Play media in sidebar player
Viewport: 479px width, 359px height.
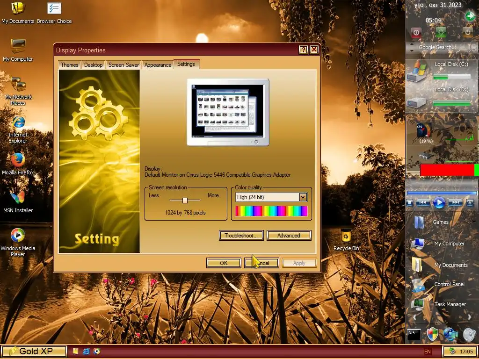(439, 203)
